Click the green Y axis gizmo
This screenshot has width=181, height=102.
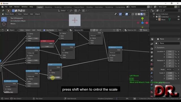143,18
